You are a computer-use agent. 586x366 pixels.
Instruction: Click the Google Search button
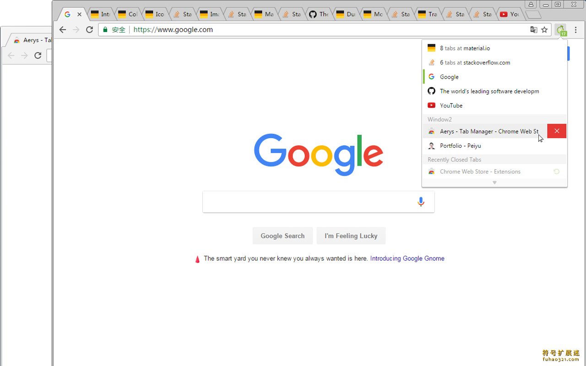point(282,236)
